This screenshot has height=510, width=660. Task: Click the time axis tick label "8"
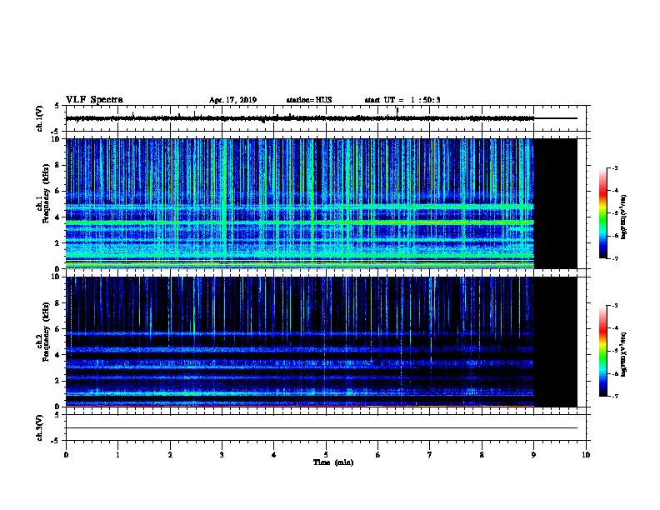click(482, 455)
